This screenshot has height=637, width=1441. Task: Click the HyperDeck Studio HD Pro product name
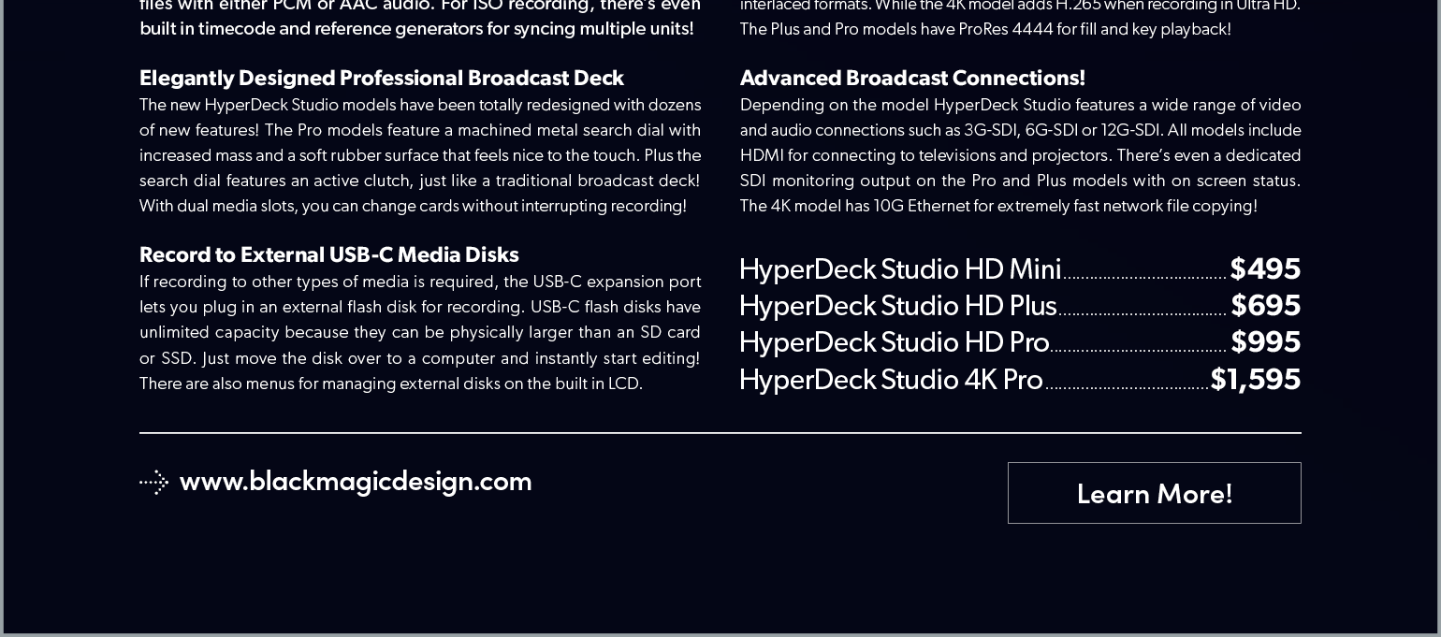point(894,343)
